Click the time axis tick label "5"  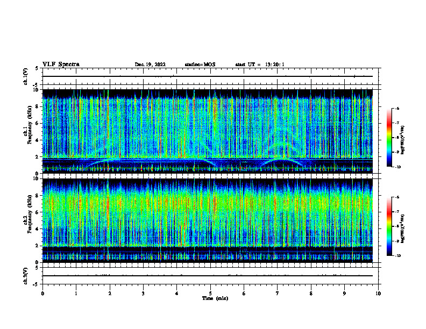tap(210, 294)
